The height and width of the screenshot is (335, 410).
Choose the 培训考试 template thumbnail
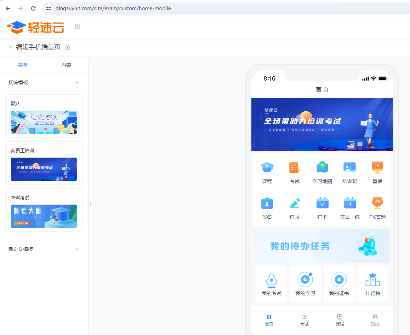coord(44,216)
